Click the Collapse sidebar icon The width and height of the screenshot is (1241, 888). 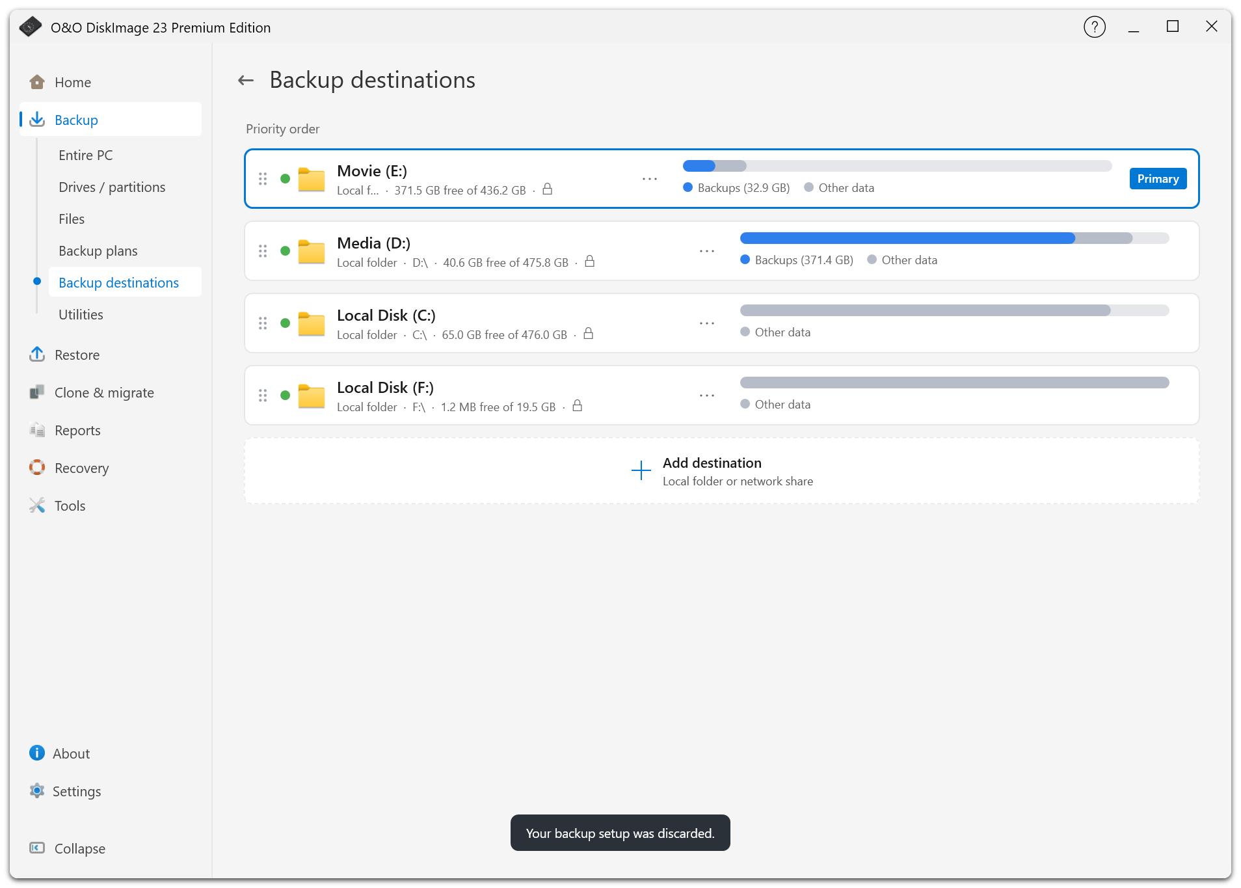[37, 848]
